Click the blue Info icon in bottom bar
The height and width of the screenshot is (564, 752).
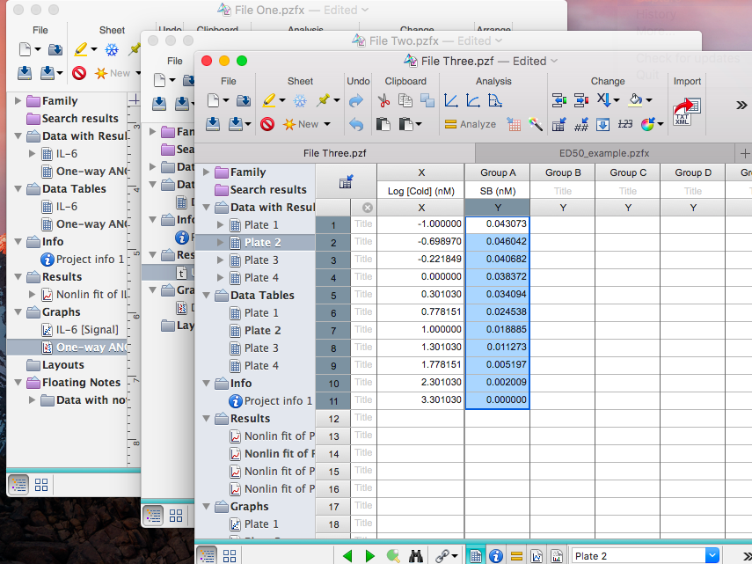click(496, 555)
